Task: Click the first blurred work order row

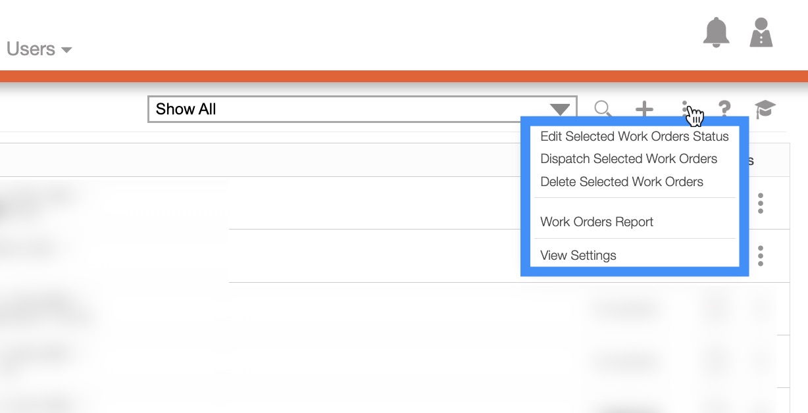Action: (x=263, y=203)
